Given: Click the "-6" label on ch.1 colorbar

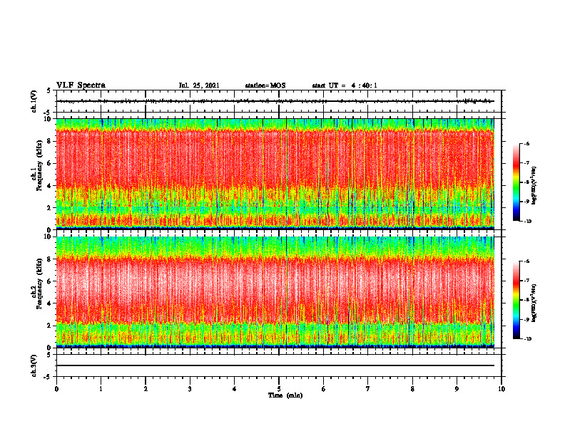Looking at the screenshot, I should point(527,144).
